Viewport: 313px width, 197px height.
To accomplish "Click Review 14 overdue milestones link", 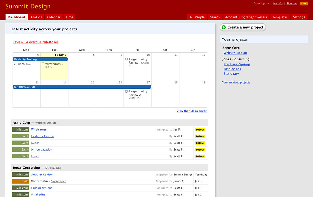I will [35, 42].
